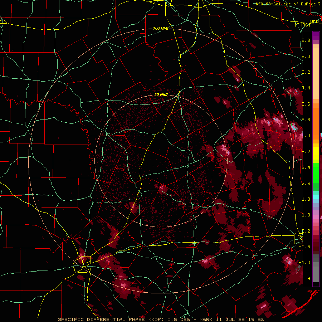
Task: Click the 8.2 scale value
Action: point(306,72)
